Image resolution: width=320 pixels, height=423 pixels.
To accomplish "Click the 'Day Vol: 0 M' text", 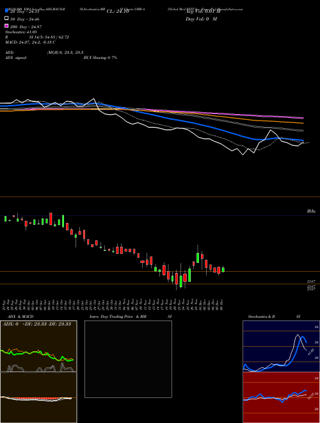I will click(x=201, y=19).
